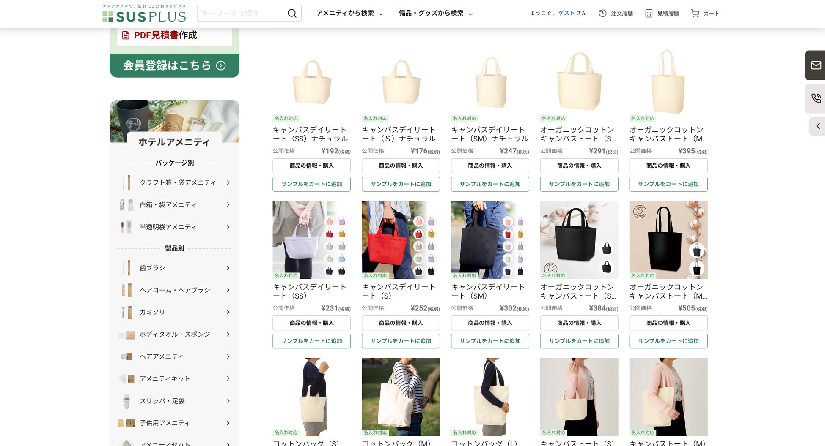
Task: Expand 半透明袋アメニティ chevron
Action: [228, 227]
